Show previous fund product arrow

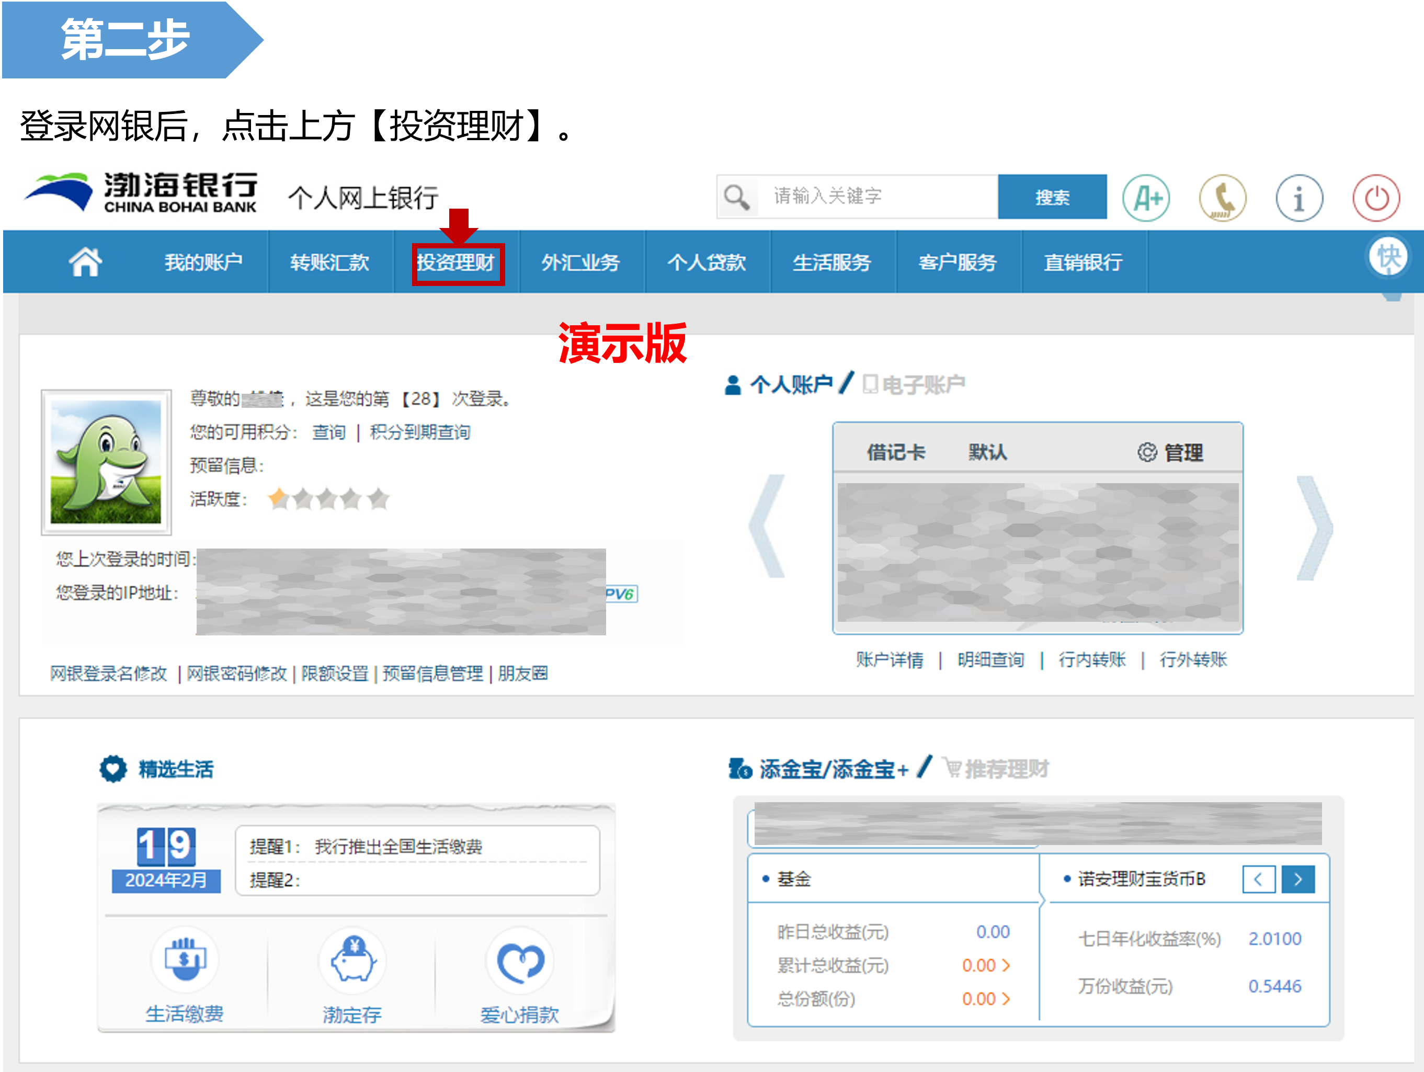coord(1259,879)
